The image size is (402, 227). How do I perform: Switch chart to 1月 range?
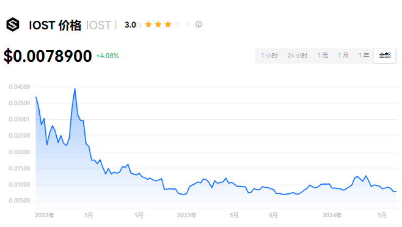343,56
